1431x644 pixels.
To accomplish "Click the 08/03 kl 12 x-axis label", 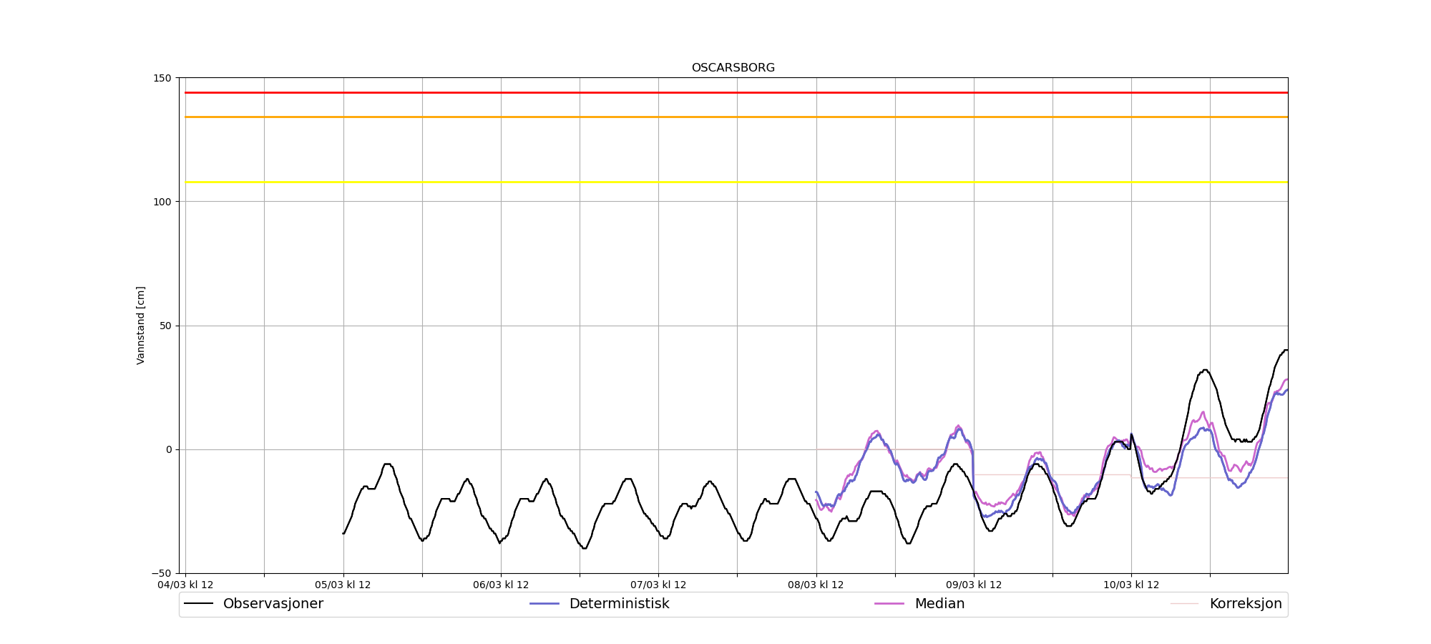I will coord(816,585).
